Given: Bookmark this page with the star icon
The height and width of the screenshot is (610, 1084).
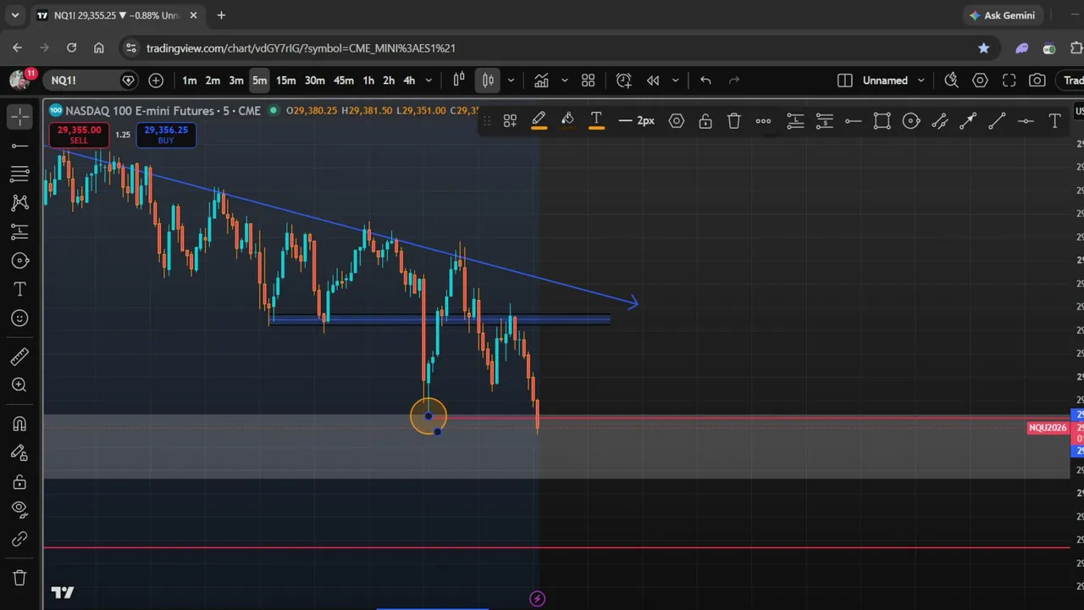Looking at the screenshot, I should click(x=983, y=48).
